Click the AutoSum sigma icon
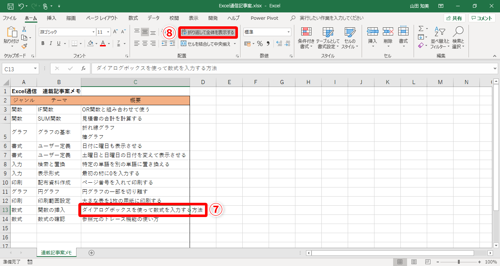500x266 pixels. point(421,28)
